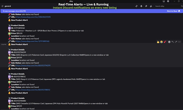Select the Mesprit LV.X title text

(x=58, y=79)
